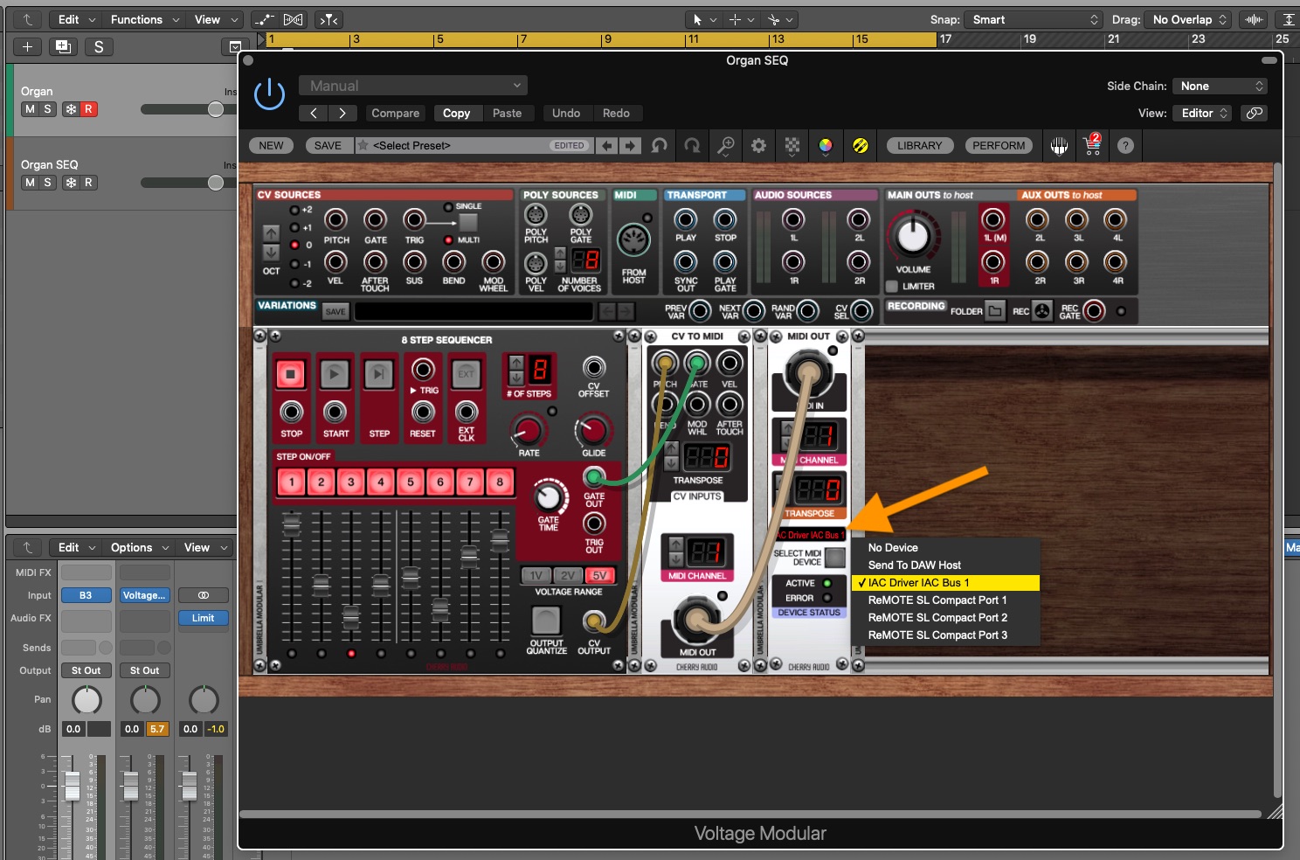The height and width of the screenshot is (860, 1300).
Task: Solo the Organ SEQ track
Action: pyautogui.click(x=48, y=183)
